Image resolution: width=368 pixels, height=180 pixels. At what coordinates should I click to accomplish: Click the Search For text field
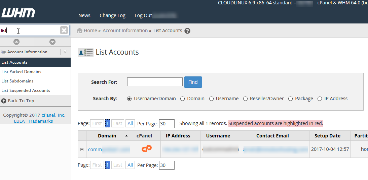click(x=155, y=82)
